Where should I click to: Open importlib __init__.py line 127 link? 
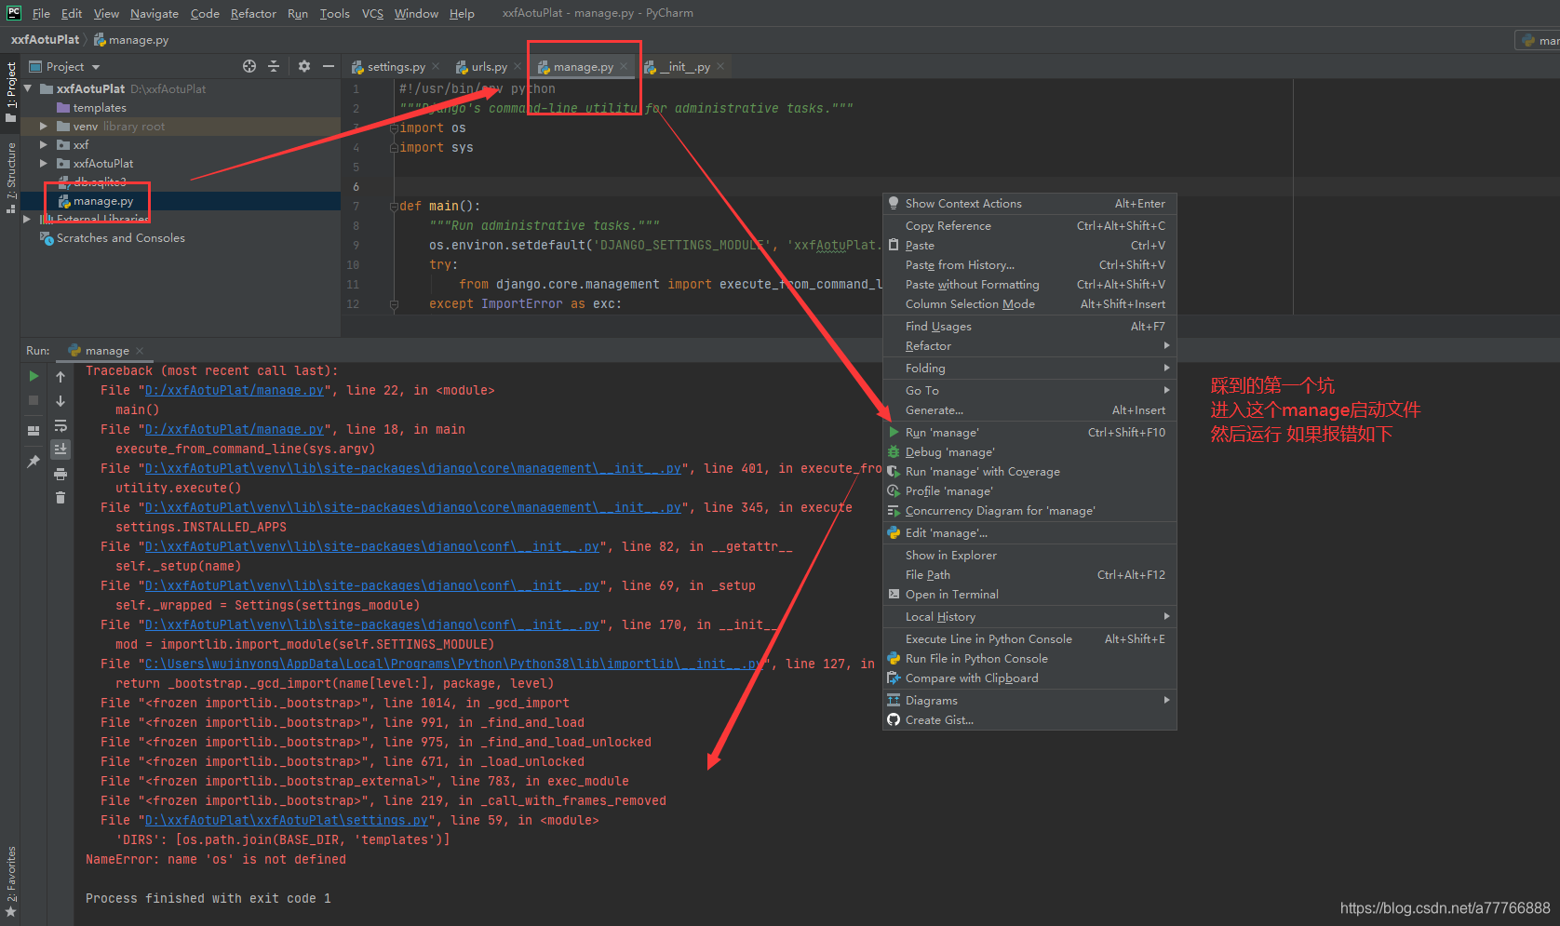[x=456, y=664]
